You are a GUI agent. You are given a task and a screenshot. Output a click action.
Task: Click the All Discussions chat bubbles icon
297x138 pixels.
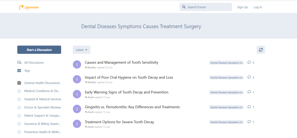tap(19, 62)
